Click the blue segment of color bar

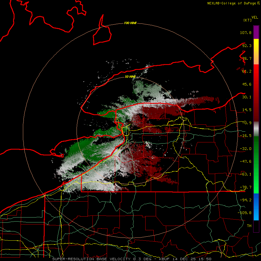[x=256, y=207]
